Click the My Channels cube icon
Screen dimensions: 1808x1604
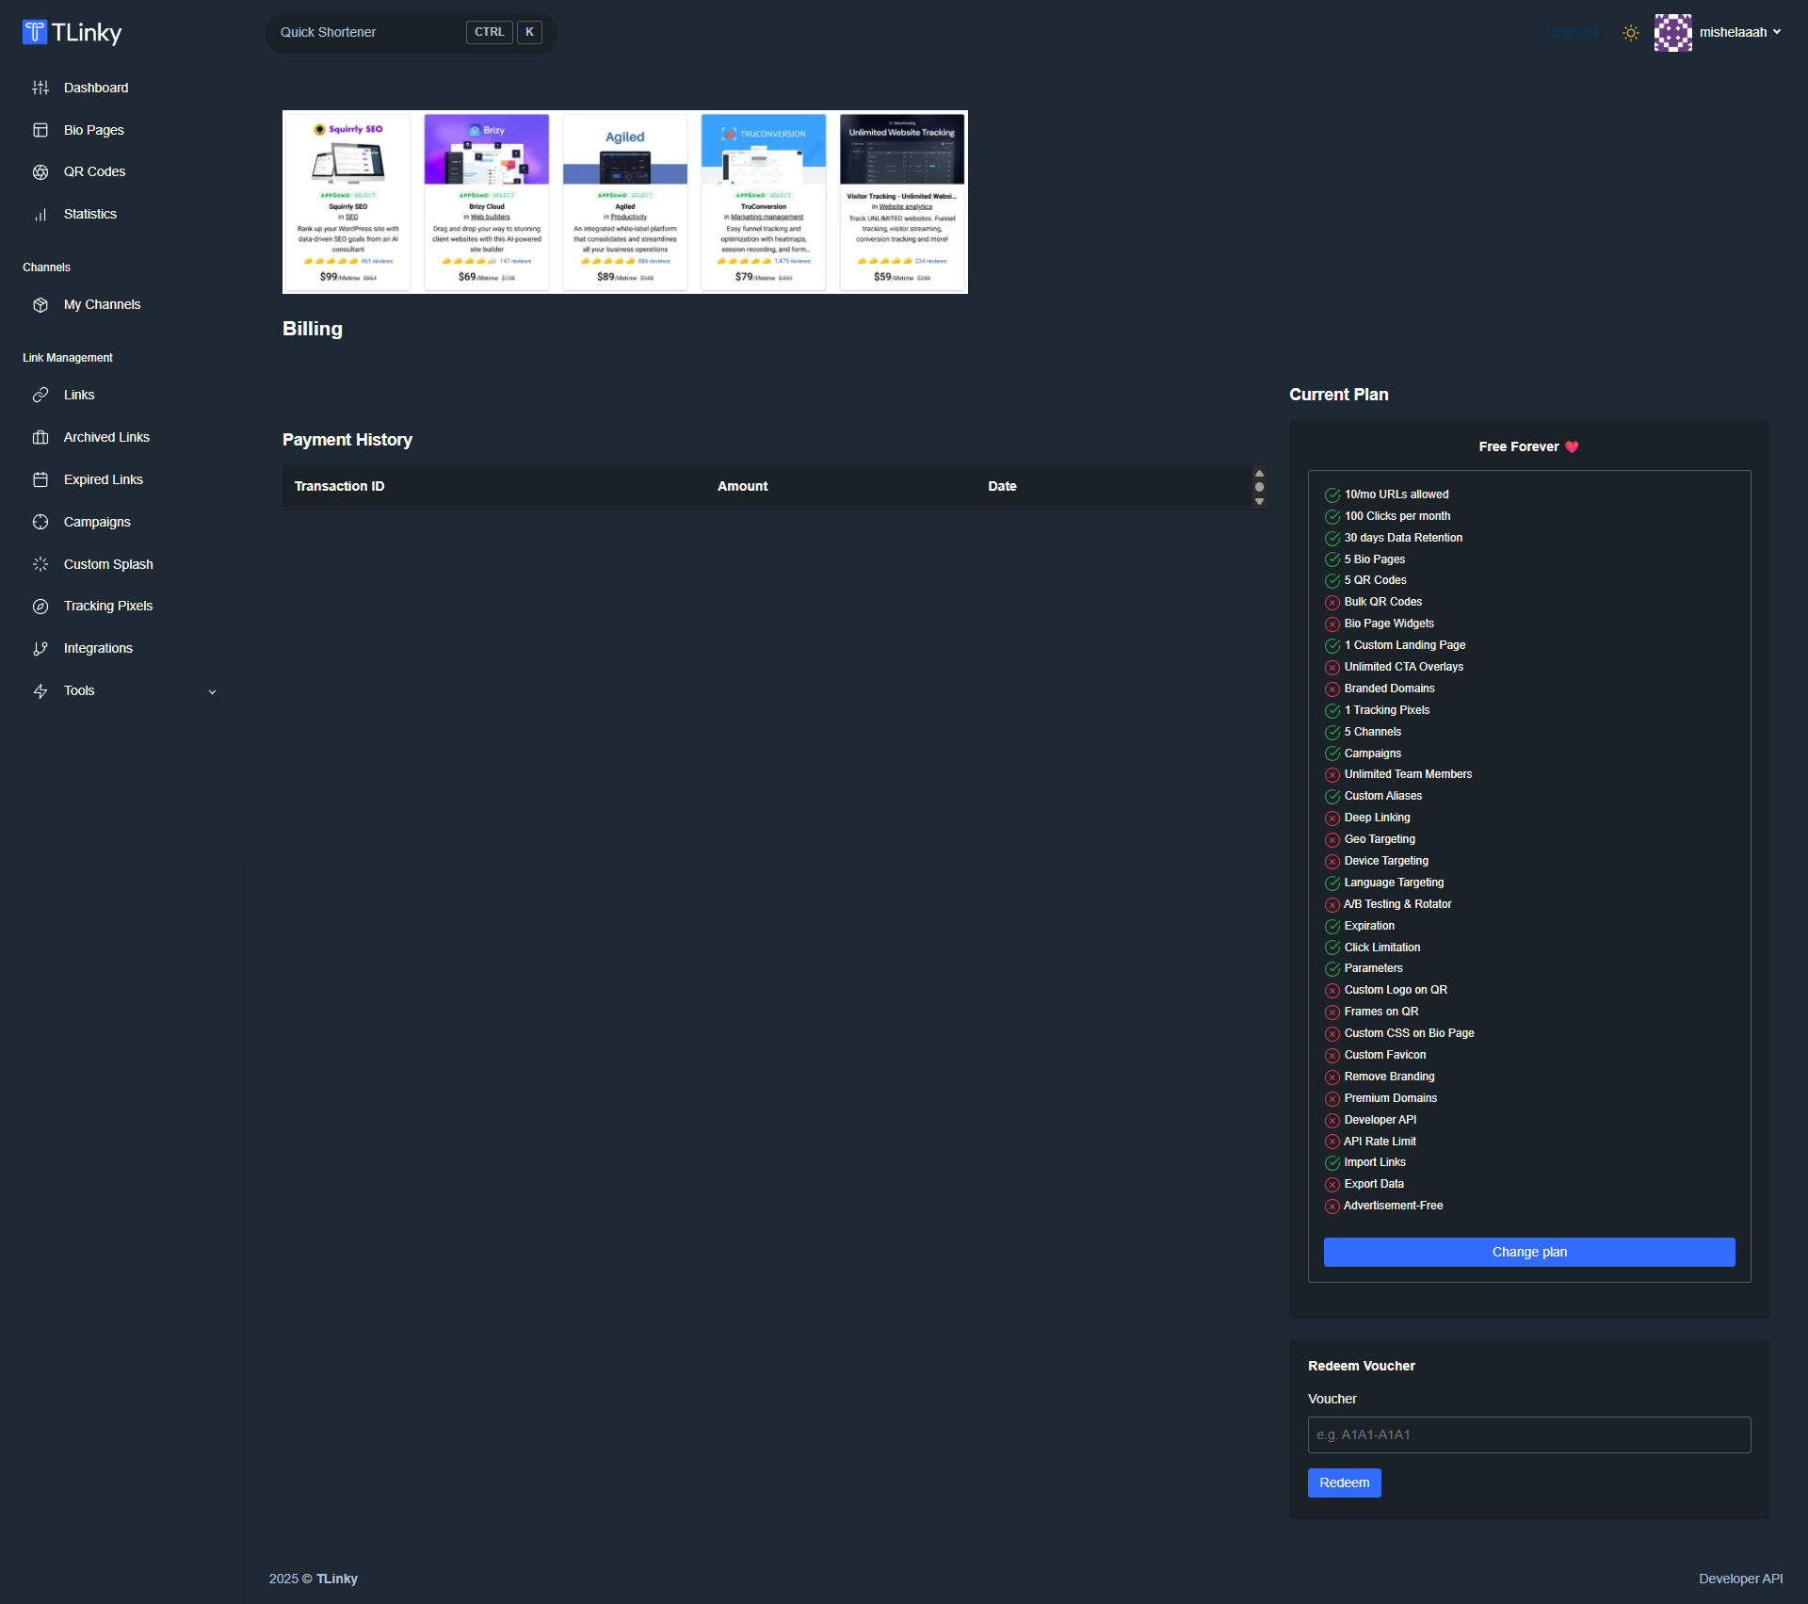(x=40, y=305)
